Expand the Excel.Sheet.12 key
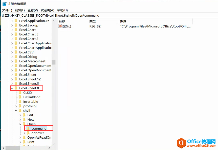Viewport: 218px width, 150px height. 12,79
